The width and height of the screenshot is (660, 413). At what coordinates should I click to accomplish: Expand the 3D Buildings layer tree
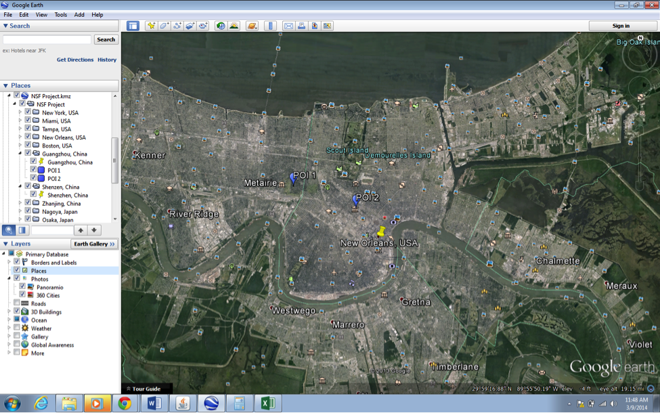coord(8,311)
